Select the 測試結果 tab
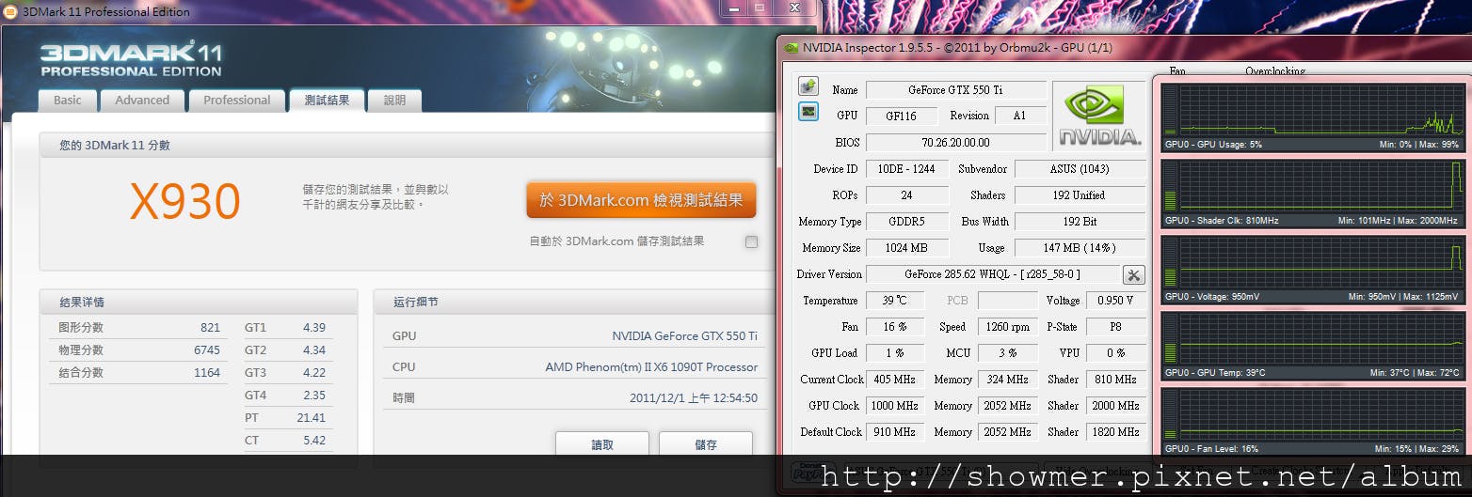 tap(327, 101)
